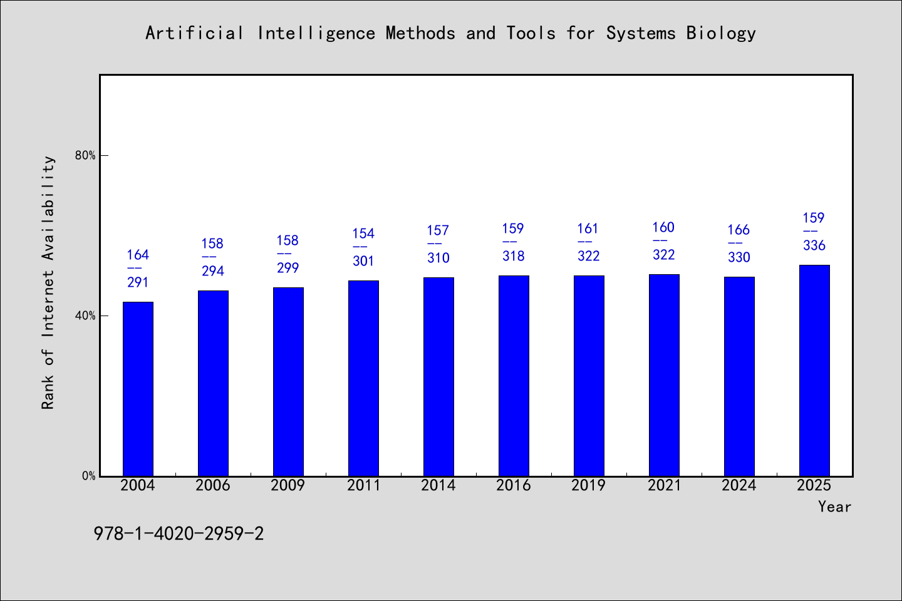
Task: Click the value 310 above the 2014 bar
Action: 438,258
